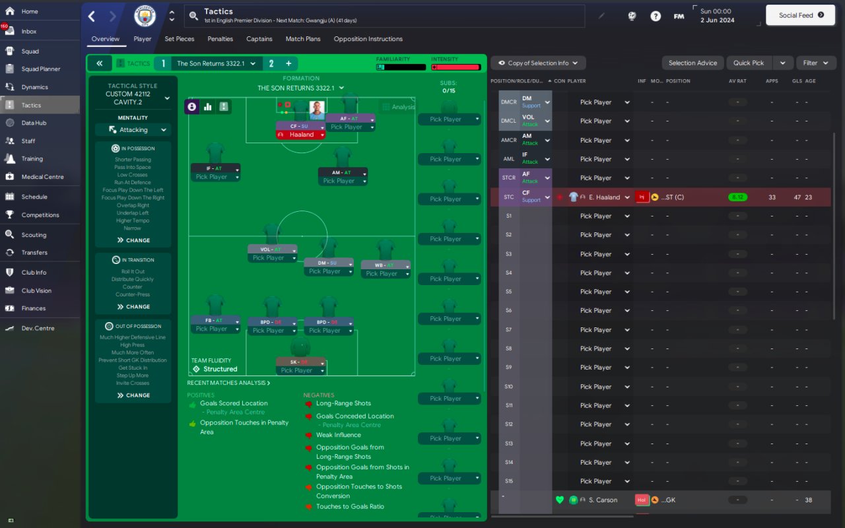
Task: Open the Filter dropdown
Action: (816, 63)
